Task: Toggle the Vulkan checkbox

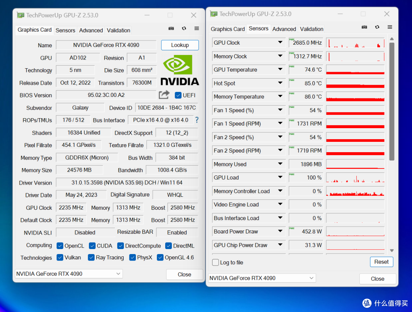Action: click(x=60, y=257)
